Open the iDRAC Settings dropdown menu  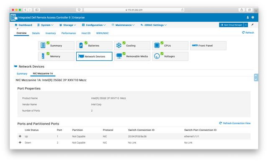pos(154,25)
